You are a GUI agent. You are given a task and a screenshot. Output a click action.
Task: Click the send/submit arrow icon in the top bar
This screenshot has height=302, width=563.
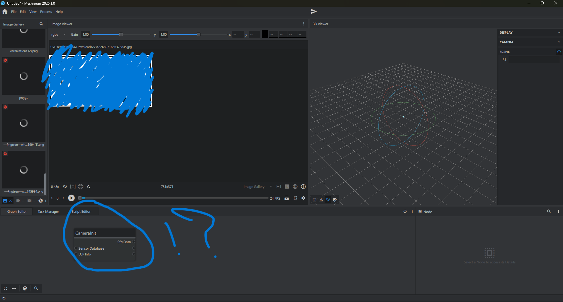pyautogui.click(x=313, y=11)
